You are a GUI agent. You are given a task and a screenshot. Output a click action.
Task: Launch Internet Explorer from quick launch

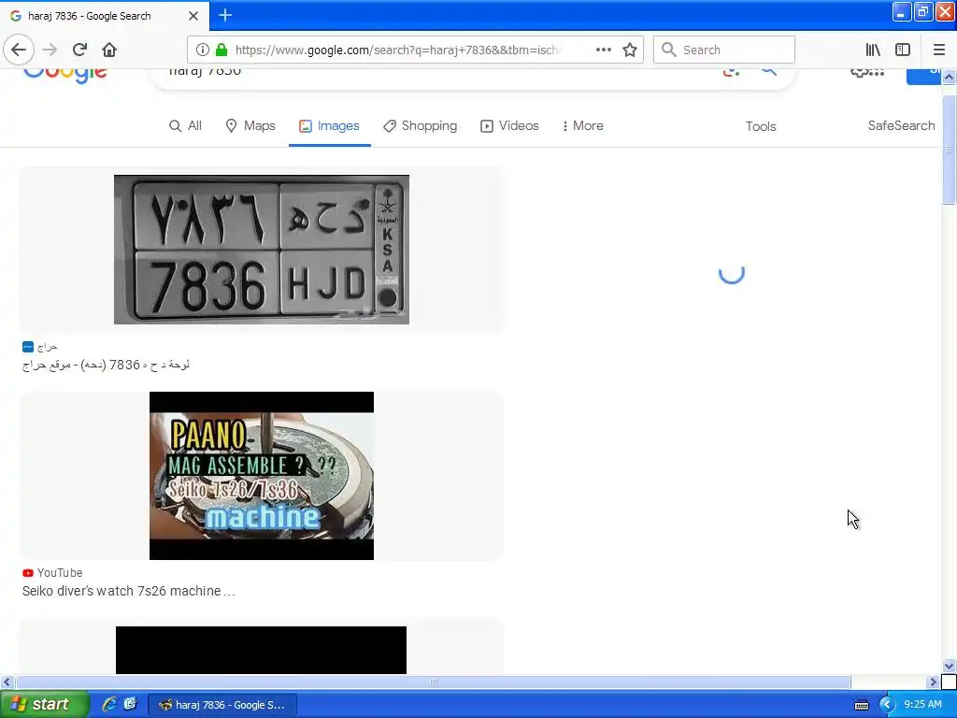[x=109, y=704]
